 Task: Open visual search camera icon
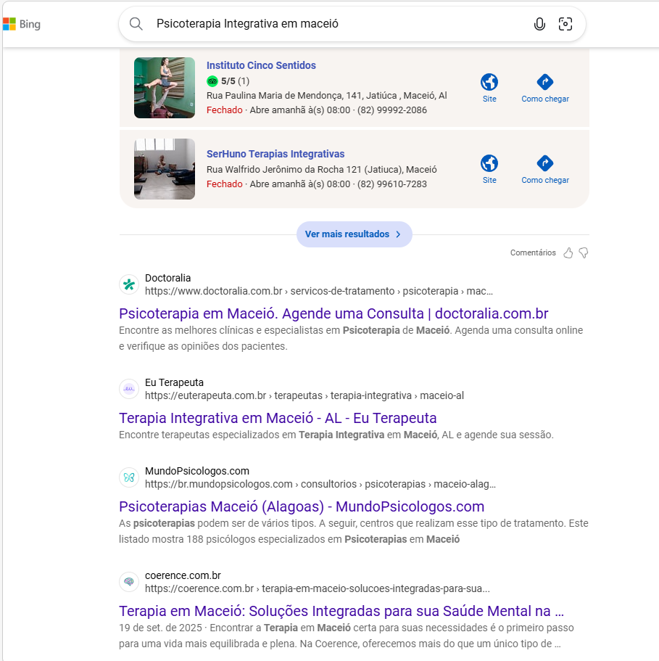565,24
